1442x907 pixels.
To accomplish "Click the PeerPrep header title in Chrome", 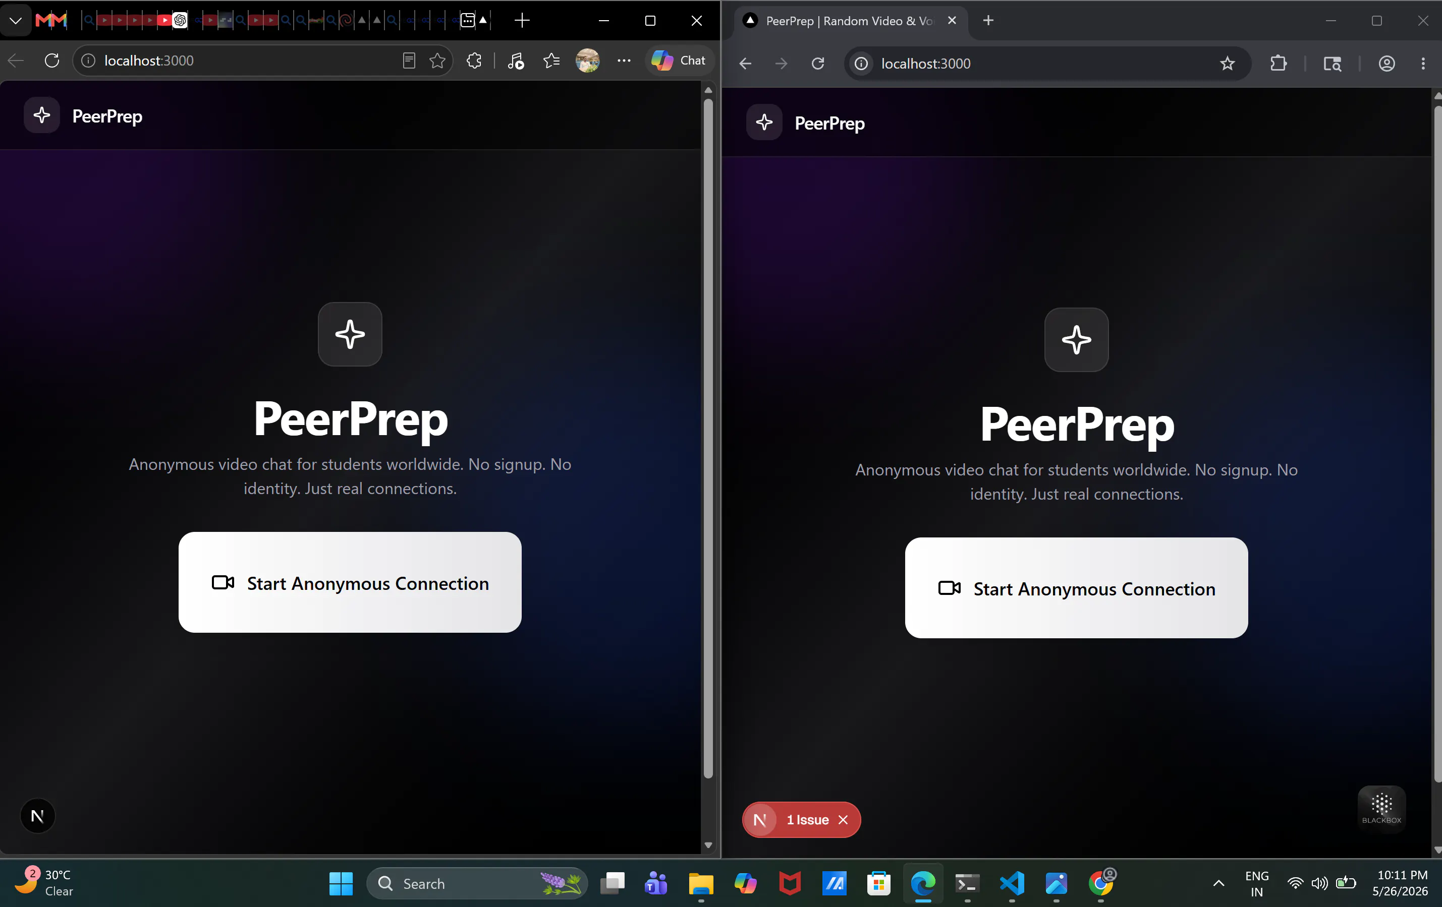I will (x=829, y=123).
